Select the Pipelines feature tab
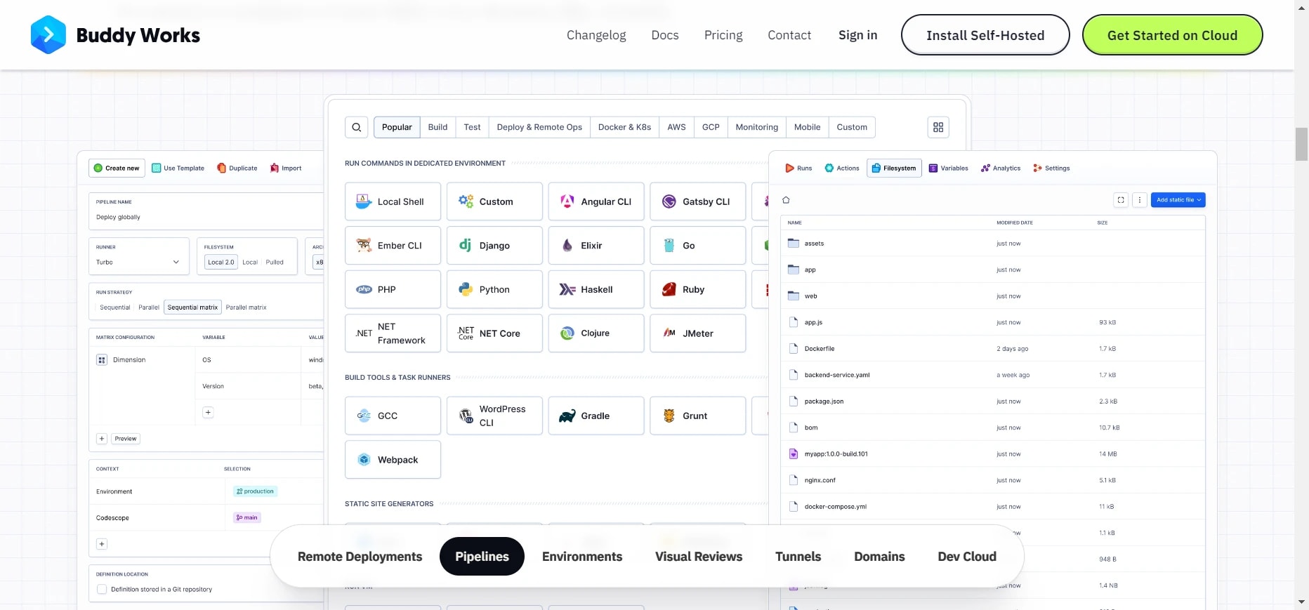This screenshot has width=1309, height=610. (482, 557)
